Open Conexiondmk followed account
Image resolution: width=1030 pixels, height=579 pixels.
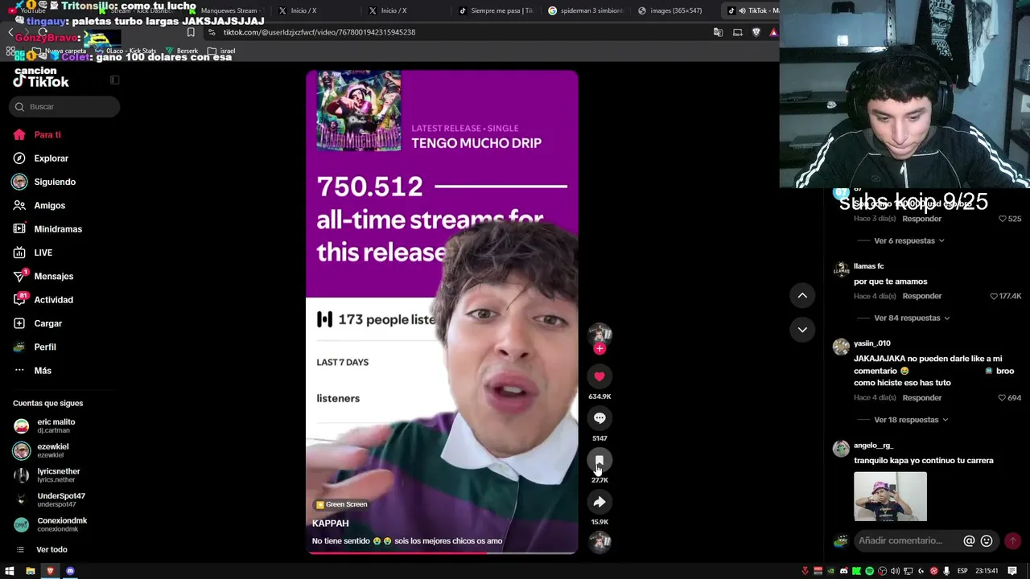[x=64, y=524]
